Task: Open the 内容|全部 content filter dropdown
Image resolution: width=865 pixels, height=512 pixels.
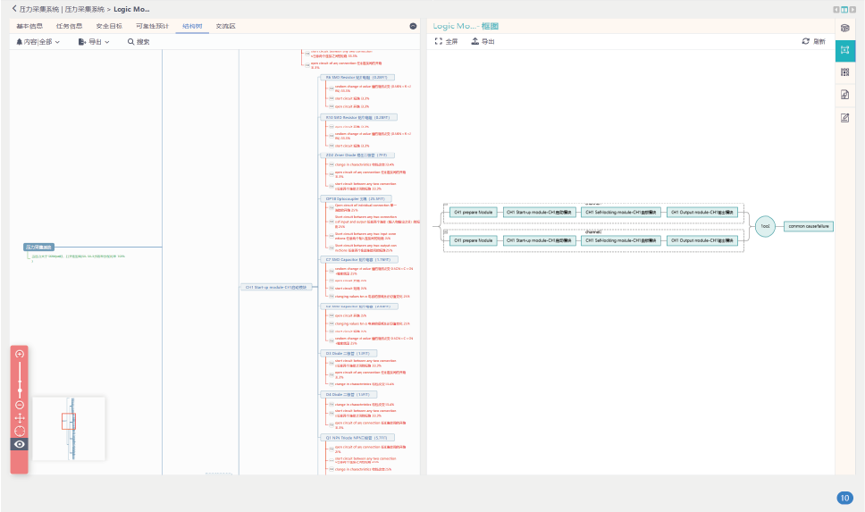Action: pyautogui.click(x=38, y=42)
